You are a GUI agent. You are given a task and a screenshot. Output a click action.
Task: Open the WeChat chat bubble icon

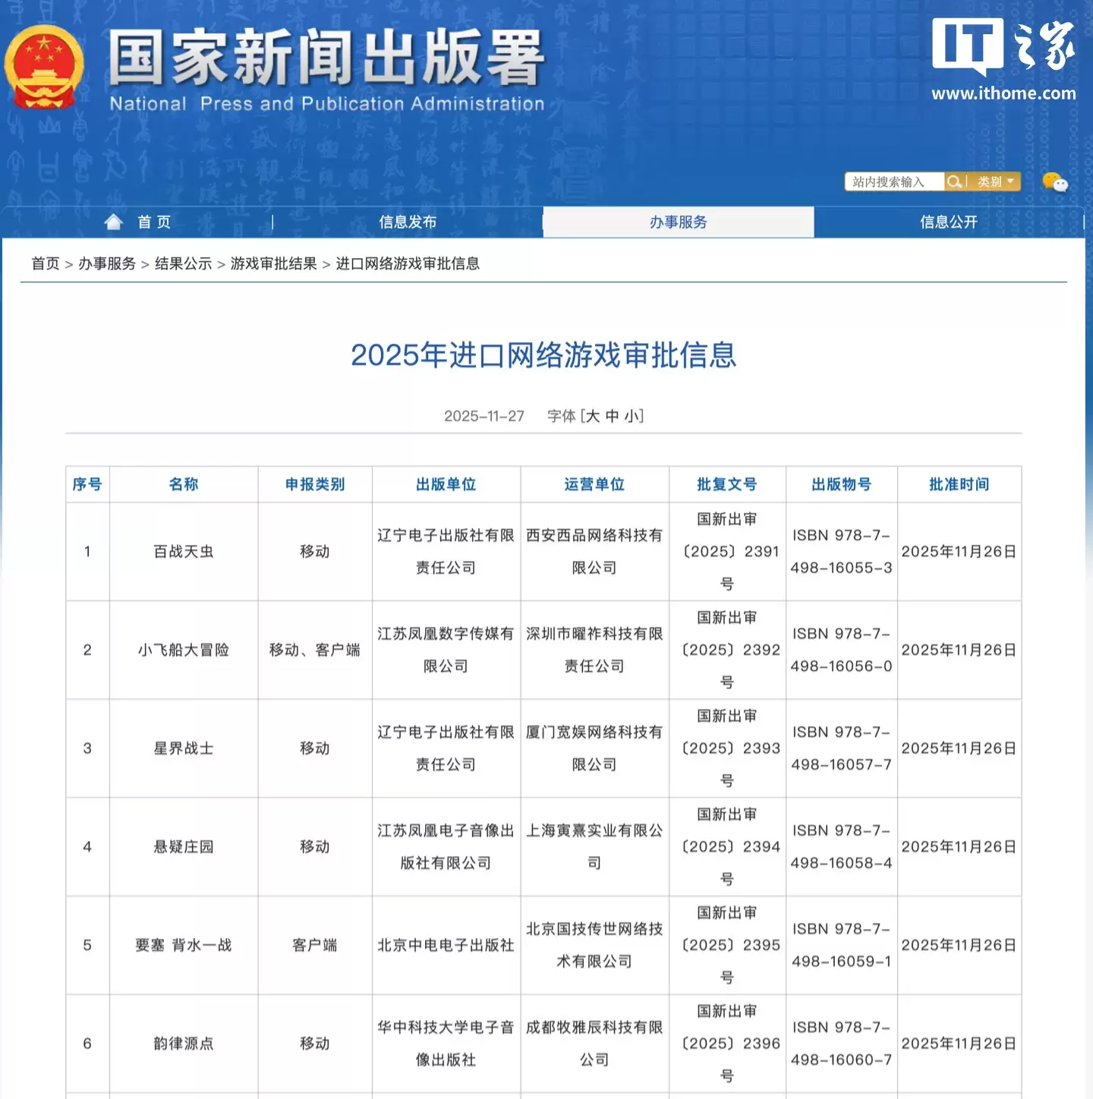1054,182
